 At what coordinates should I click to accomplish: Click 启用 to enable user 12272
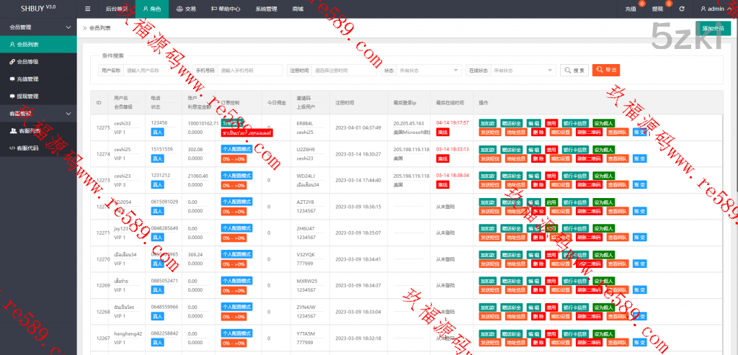pyautogui.click(x=551, y=202)
